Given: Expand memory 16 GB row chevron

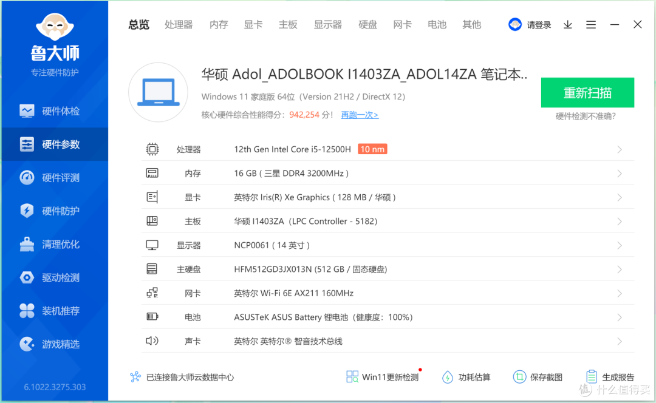Looking at the screenshot, I should coord(620,174).
